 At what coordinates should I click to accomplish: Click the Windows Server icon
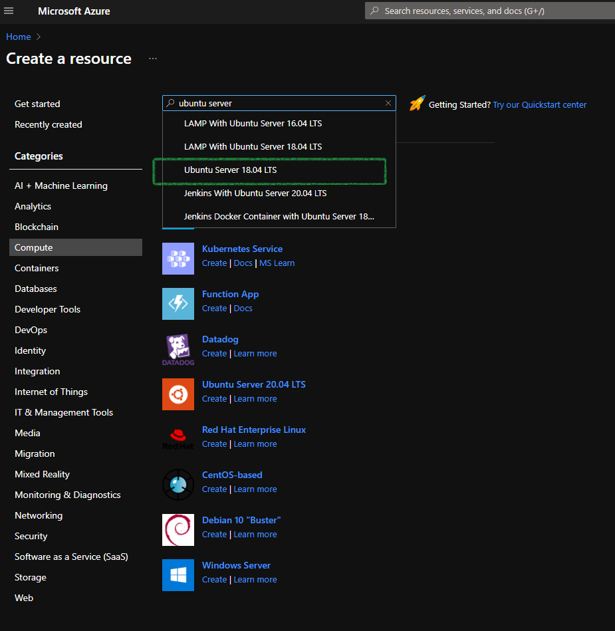tap(178, 575)
